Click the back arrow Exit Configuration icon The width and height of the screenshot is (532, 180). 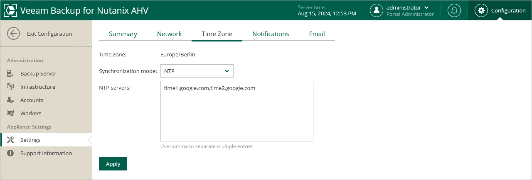click(x=13, y=34)
